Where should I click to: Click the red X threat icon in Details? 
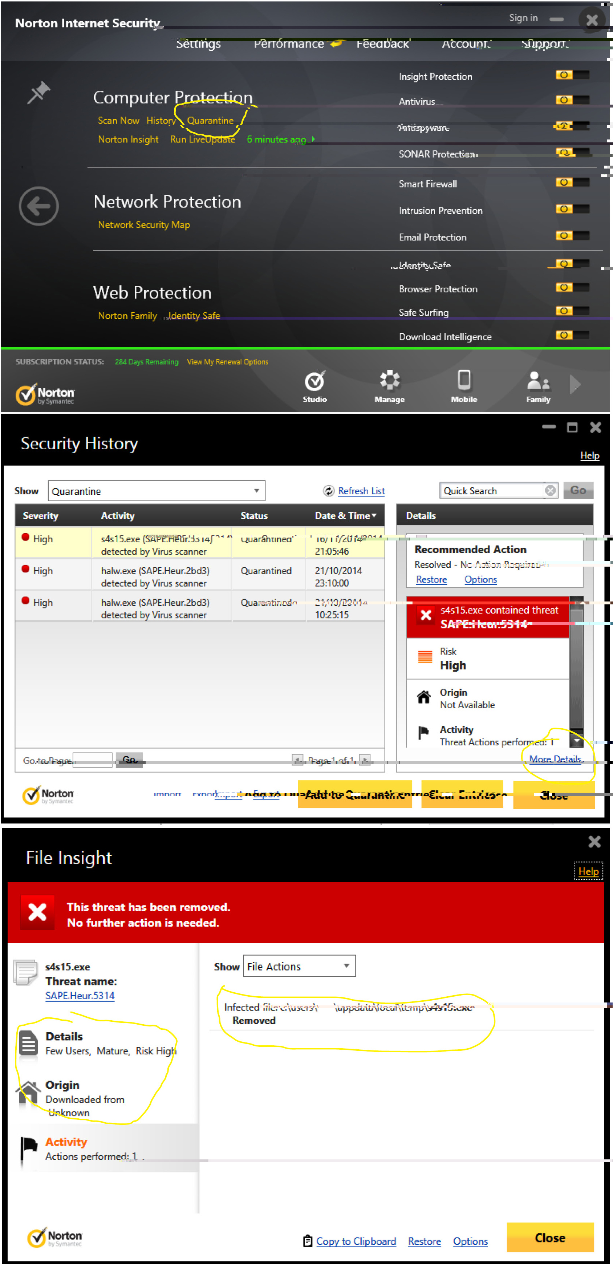coord(426,615)
